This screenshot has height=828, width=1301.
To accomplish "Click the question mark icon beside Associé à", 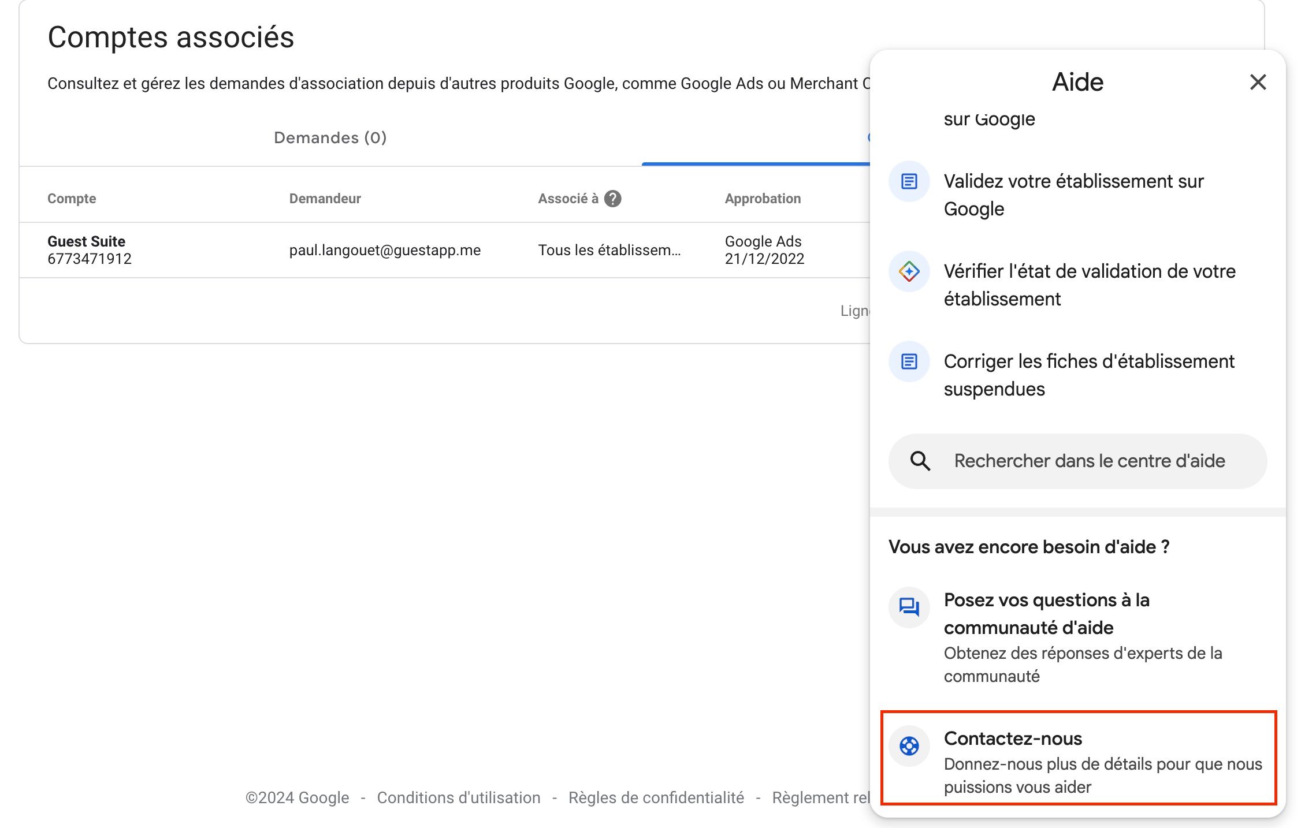I will click(x=612, y=199).
